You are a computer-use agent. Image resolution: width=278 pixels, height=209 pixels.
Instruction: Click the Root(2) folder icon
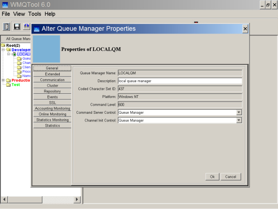pos(3,45)
